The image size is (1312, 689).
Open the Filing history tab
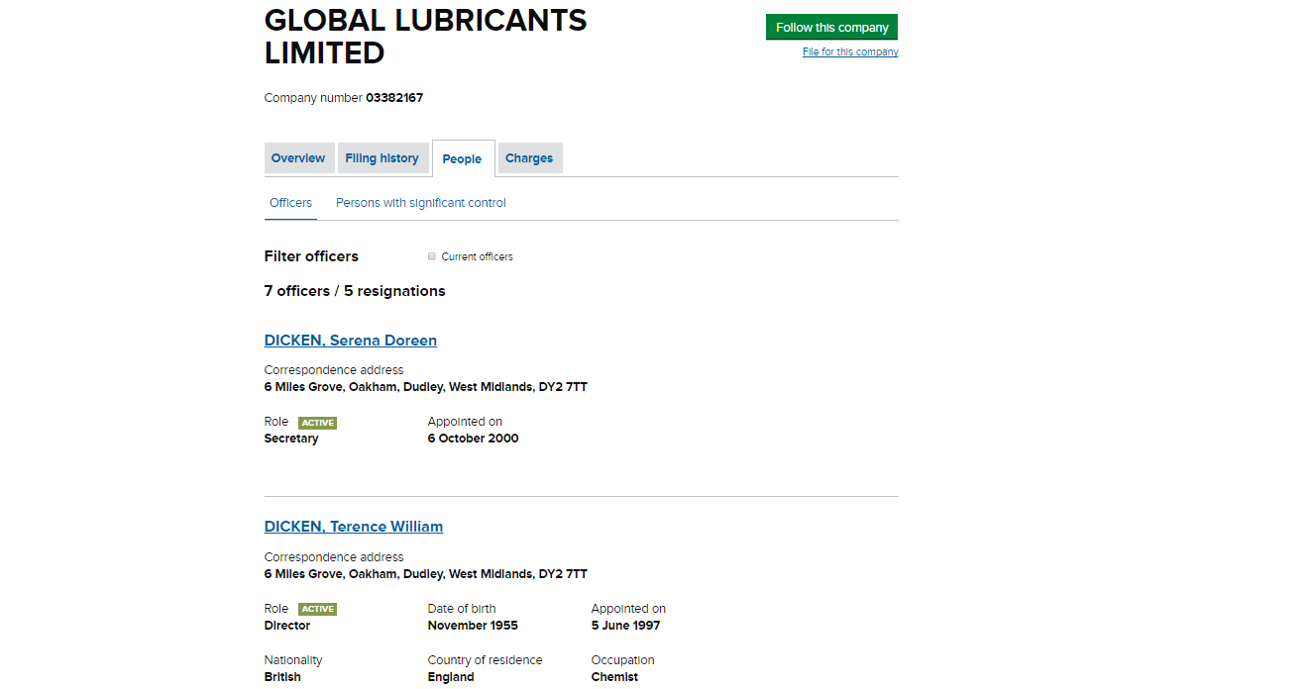click(x=382, y=158)
